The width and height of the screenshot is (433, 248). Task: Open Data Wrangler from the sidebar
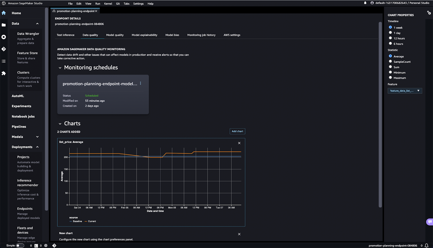click(x=28, y=34)
